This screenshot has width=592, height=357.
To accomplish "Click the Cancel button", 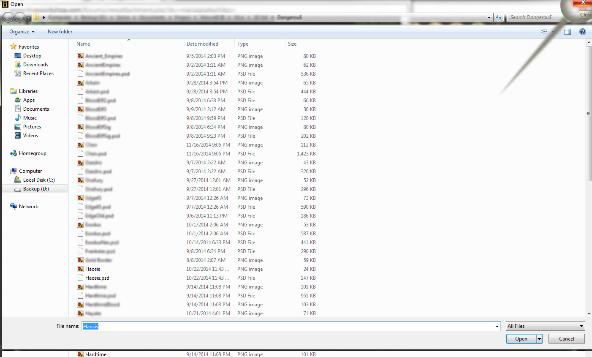I will click(x=567, y=339).
